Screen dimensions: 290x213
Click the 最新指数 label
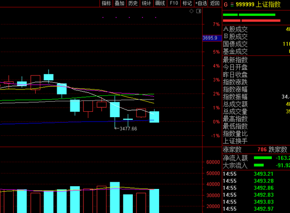coord(235,60)
